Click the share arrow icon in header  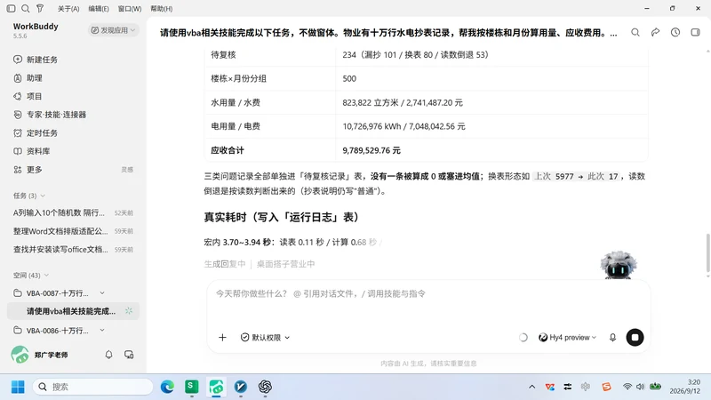655,32
